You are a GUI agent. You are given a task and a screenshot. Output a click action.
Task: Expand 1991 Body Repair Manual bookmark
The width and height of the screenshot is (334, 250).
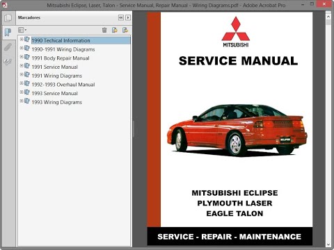coord(22,57)
